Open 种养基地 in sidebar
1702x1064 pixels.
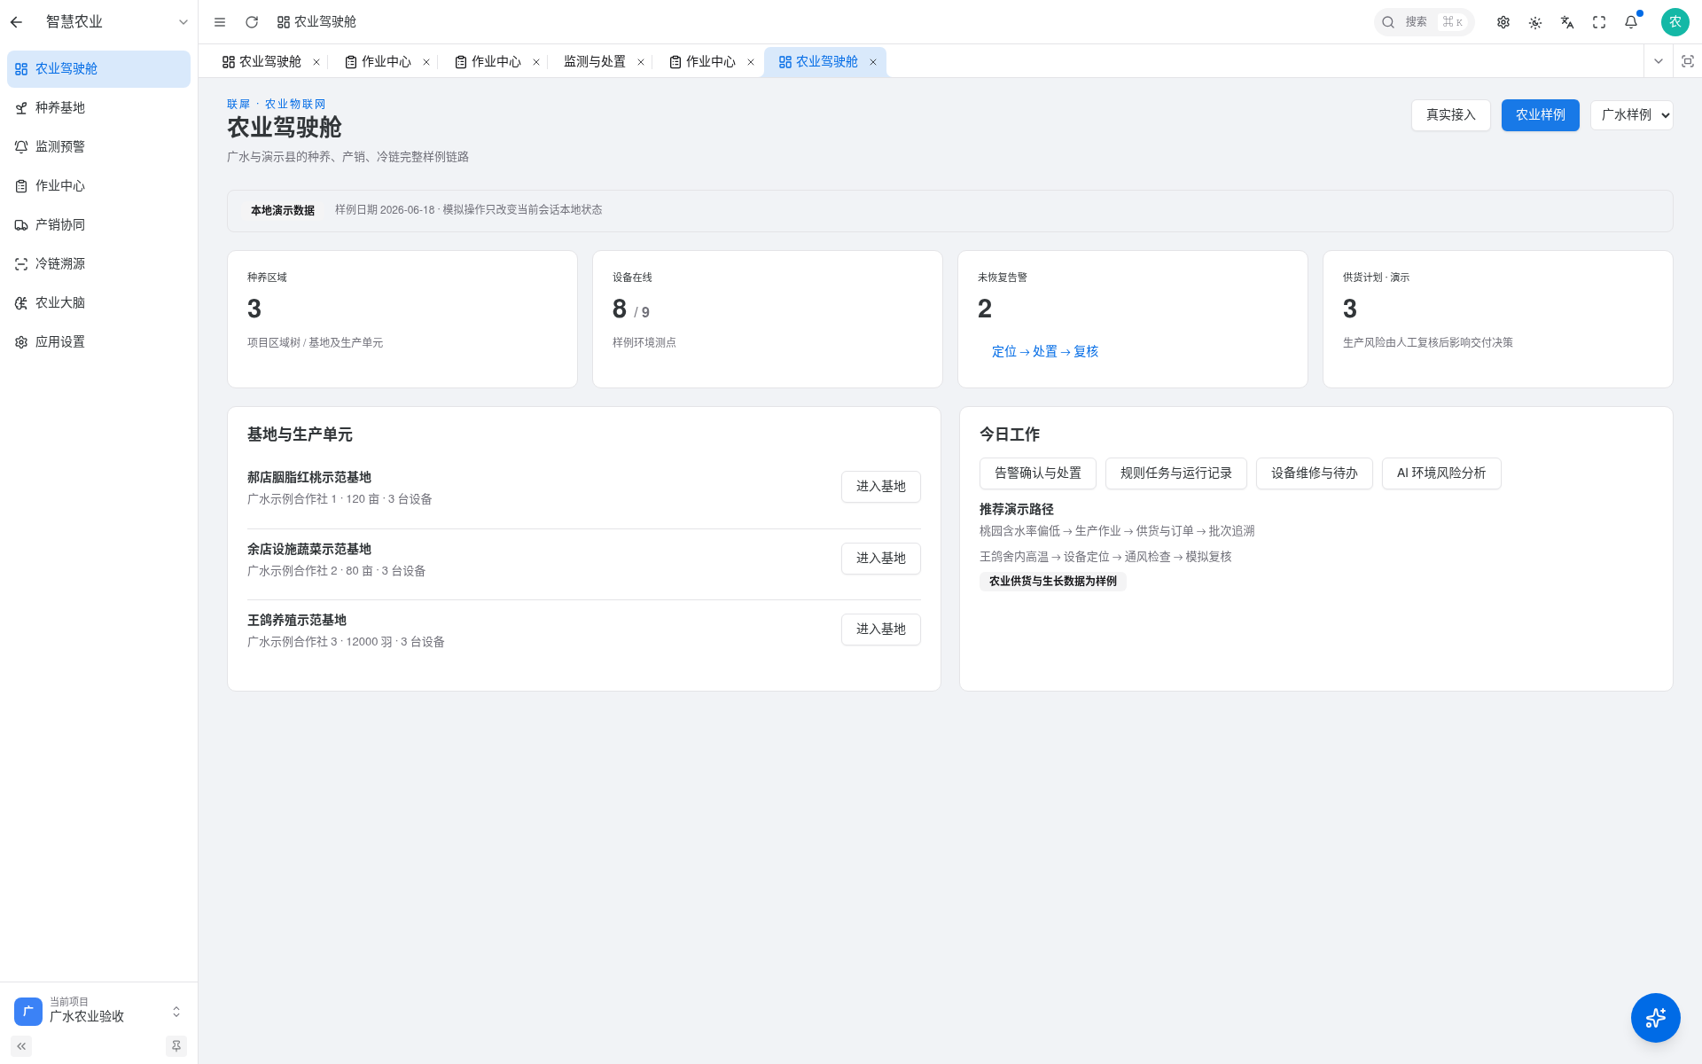point(98,108)
